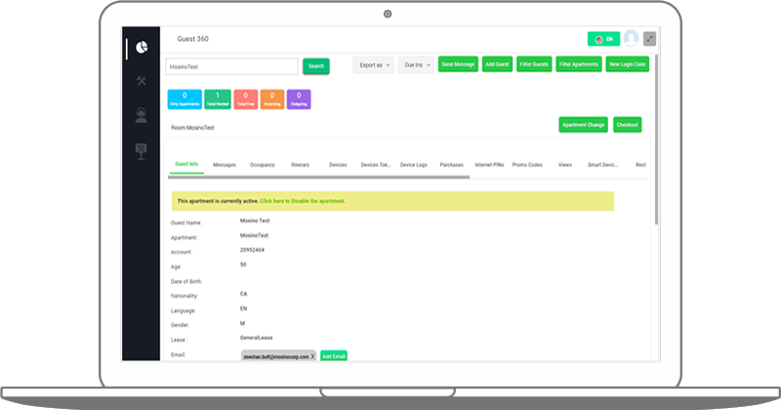This screenshot has width=781, height=410.
Task: Expand the Due Ins dropdown
Action: pos(415,65)
